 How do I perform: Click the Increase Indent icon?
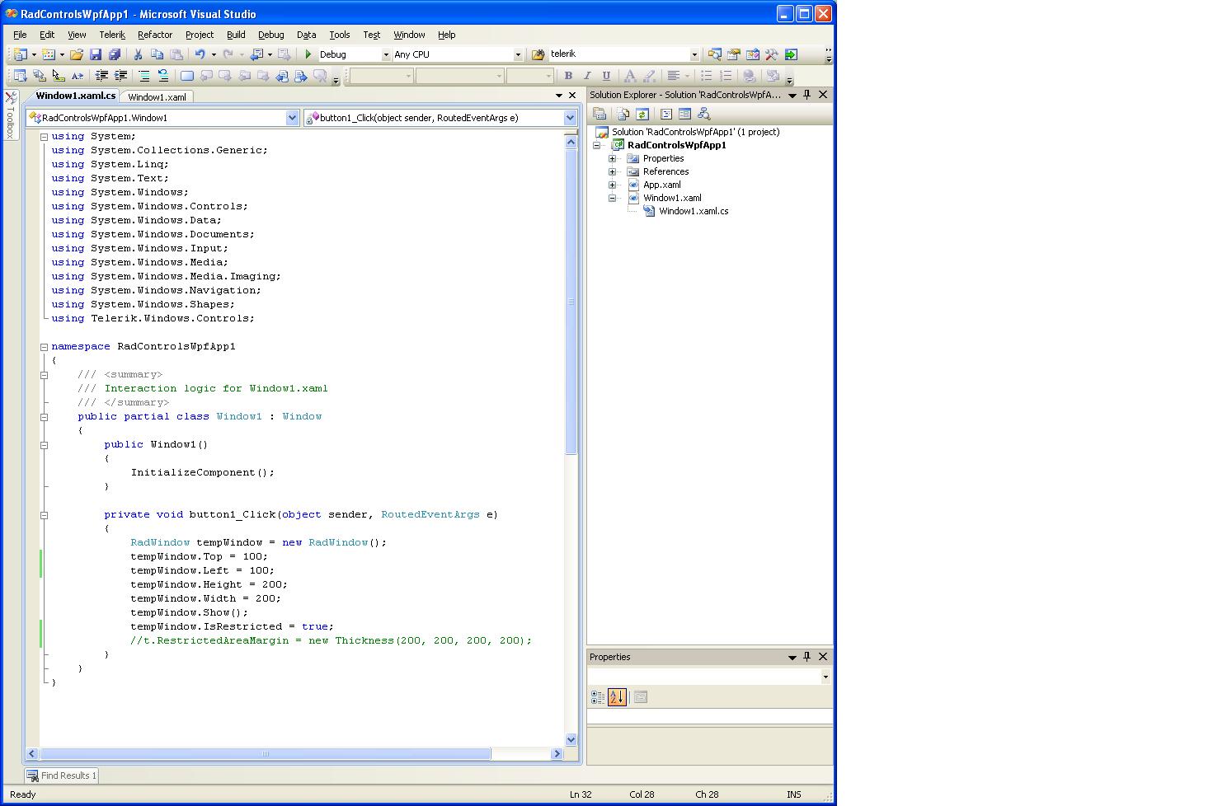pyautogui.click(x=120, y=76)
